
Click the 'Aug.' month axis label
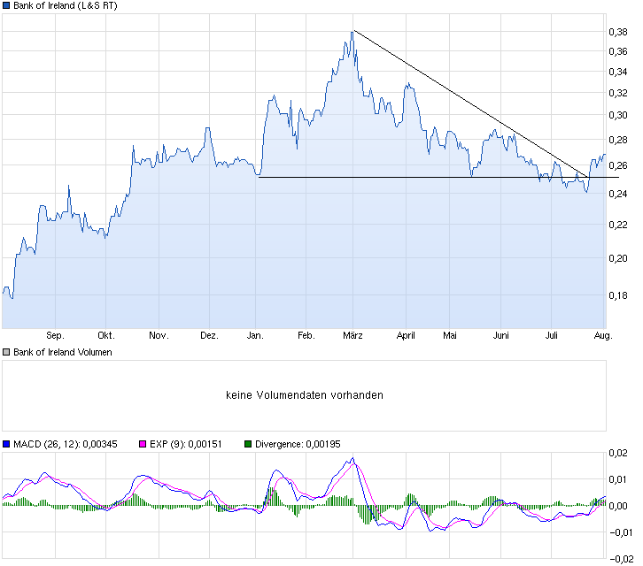point(603,336)
